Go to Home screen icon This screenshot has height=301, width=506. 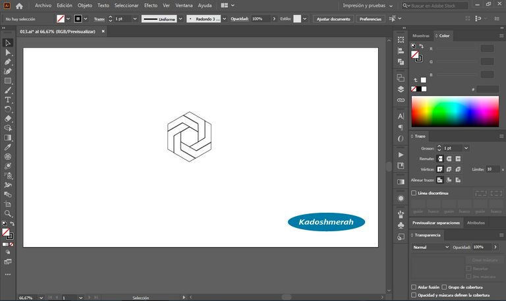tap(19, 5)
